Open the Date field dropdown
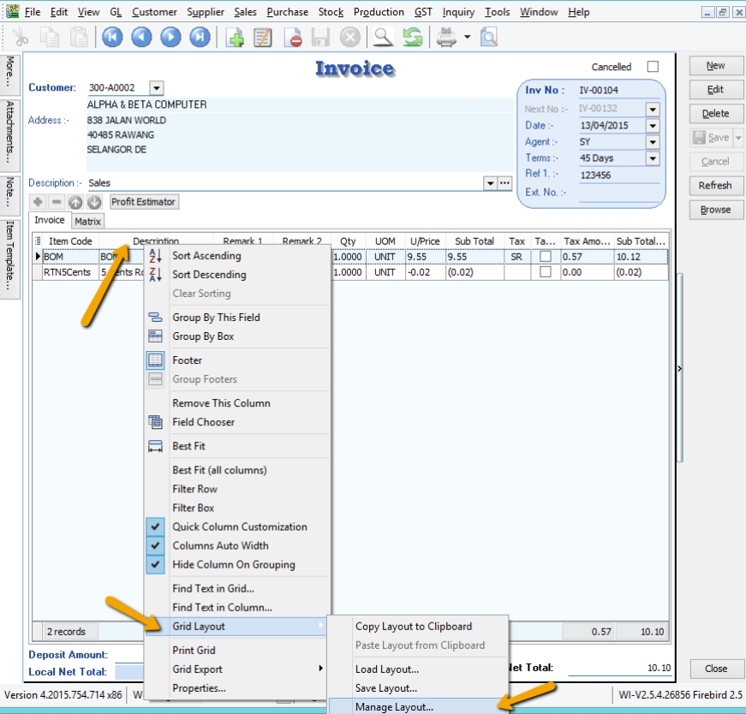 click(x=651, y=125)
